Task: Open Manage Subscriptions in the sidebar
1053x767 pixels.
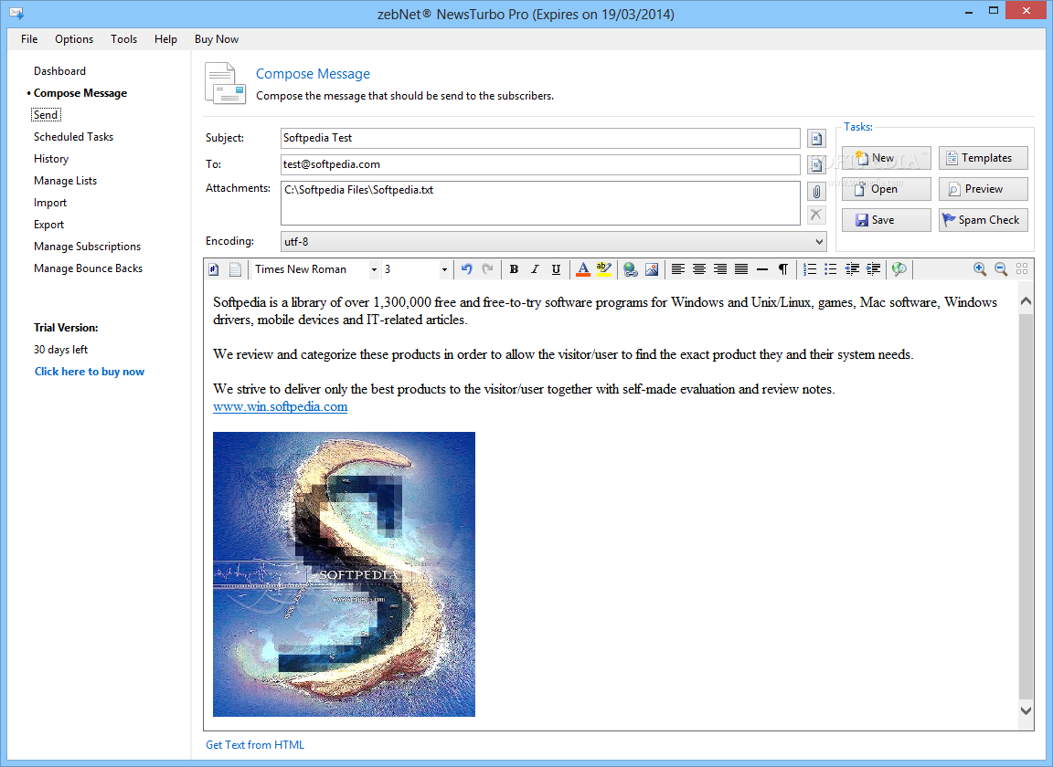Action: click(88, 247)
